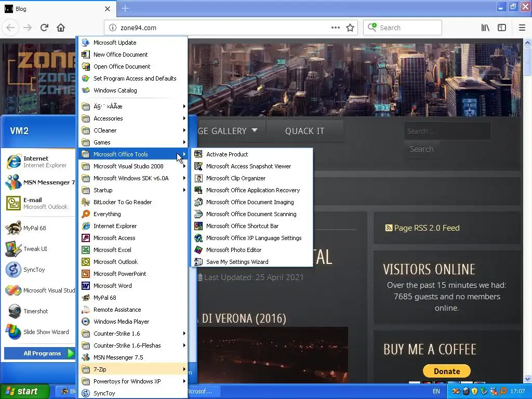Start Windows Media Player
The height and width of the screenshot is (399, 532).
(x=133, y=322)
